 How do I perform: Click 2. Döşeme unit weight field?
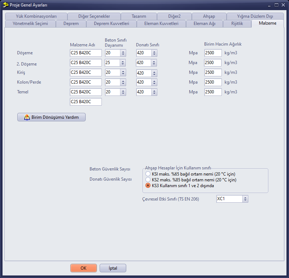point(213,63)
